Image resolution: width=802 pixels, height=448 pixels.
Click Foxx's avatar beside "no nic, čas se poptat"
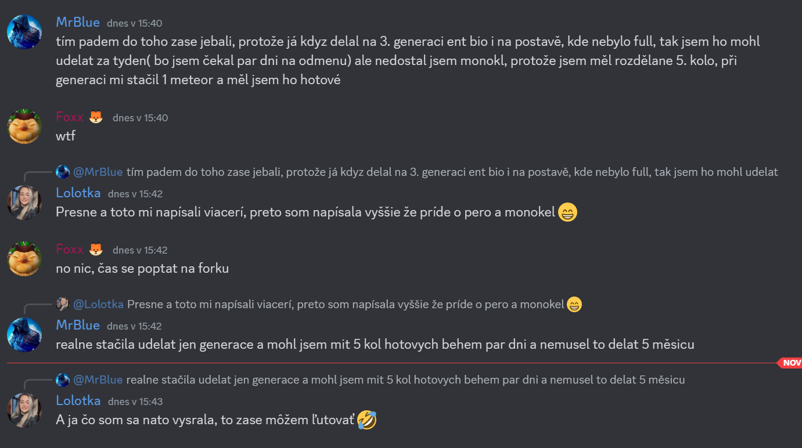[24, 258]
